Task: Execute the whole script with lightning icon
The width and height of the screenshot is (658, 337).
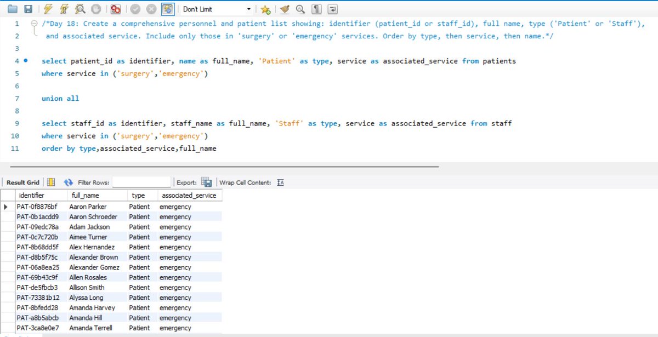Action: click(x=48, y=9)
